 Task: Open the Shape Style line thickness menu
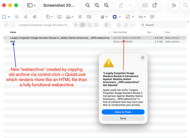[x=104, y=17]
